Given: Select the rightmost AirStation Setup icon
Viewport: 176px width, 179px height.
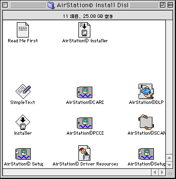Looking at the screenshot, I should click(146, 154).
